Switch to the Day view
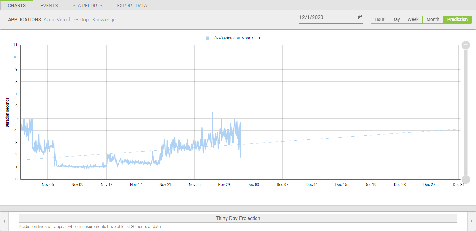476x231 pixels. tap(396, 19)
